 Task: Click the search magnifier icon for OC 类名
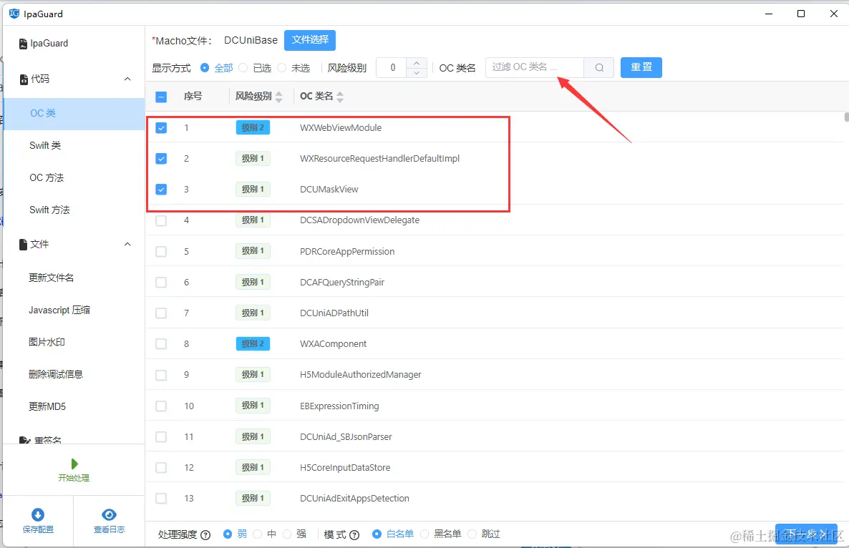599,68
